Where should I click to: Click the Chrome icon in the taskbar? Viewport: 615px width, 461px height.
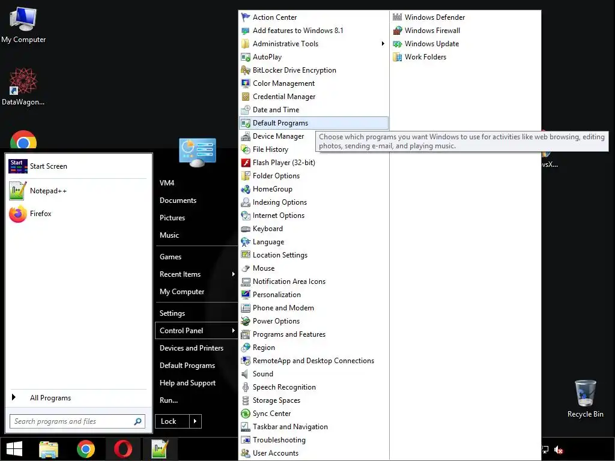click(86, 449)
